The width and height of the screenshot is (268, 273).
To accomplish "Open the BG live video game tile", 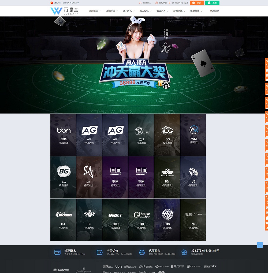I will (x=64, y=177).
